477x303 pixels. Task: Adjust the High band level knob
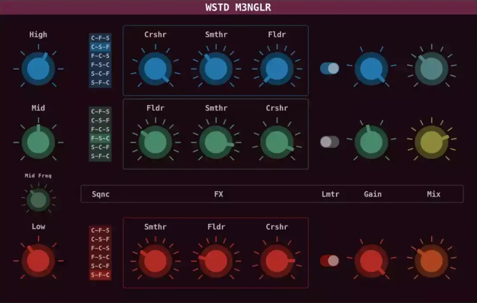[38, 68]
